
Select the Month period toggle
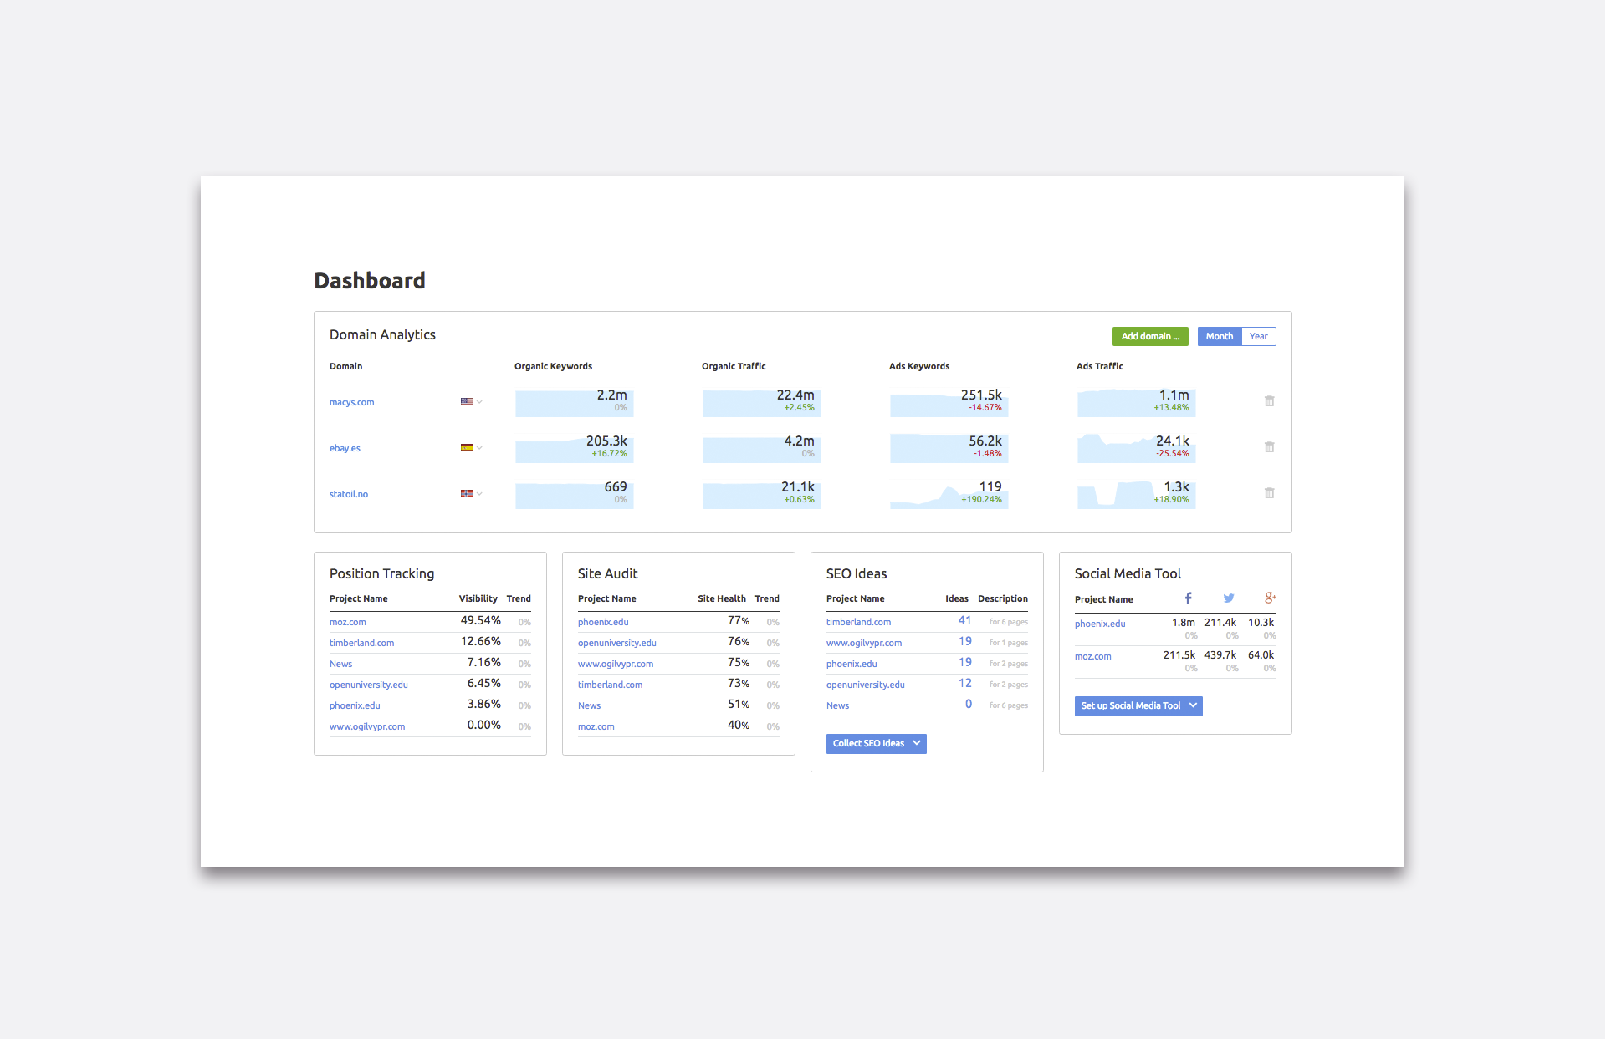(1219, 336)
